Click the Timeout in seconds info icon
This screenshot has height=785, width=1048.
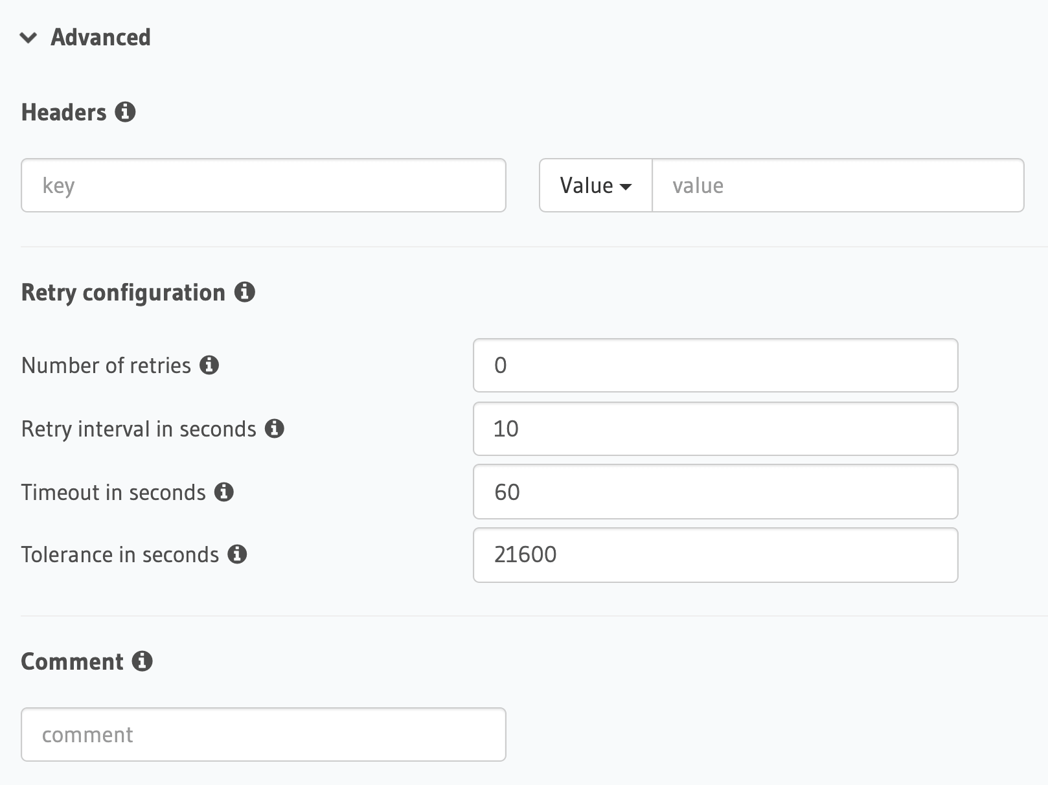[x=224, y=492]
